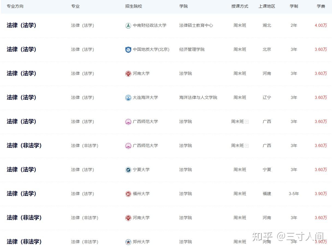Viewport: 332px width, 250px height.
Task: Click the 4.00万 tuition value
Action: click(x=321, y=25)
